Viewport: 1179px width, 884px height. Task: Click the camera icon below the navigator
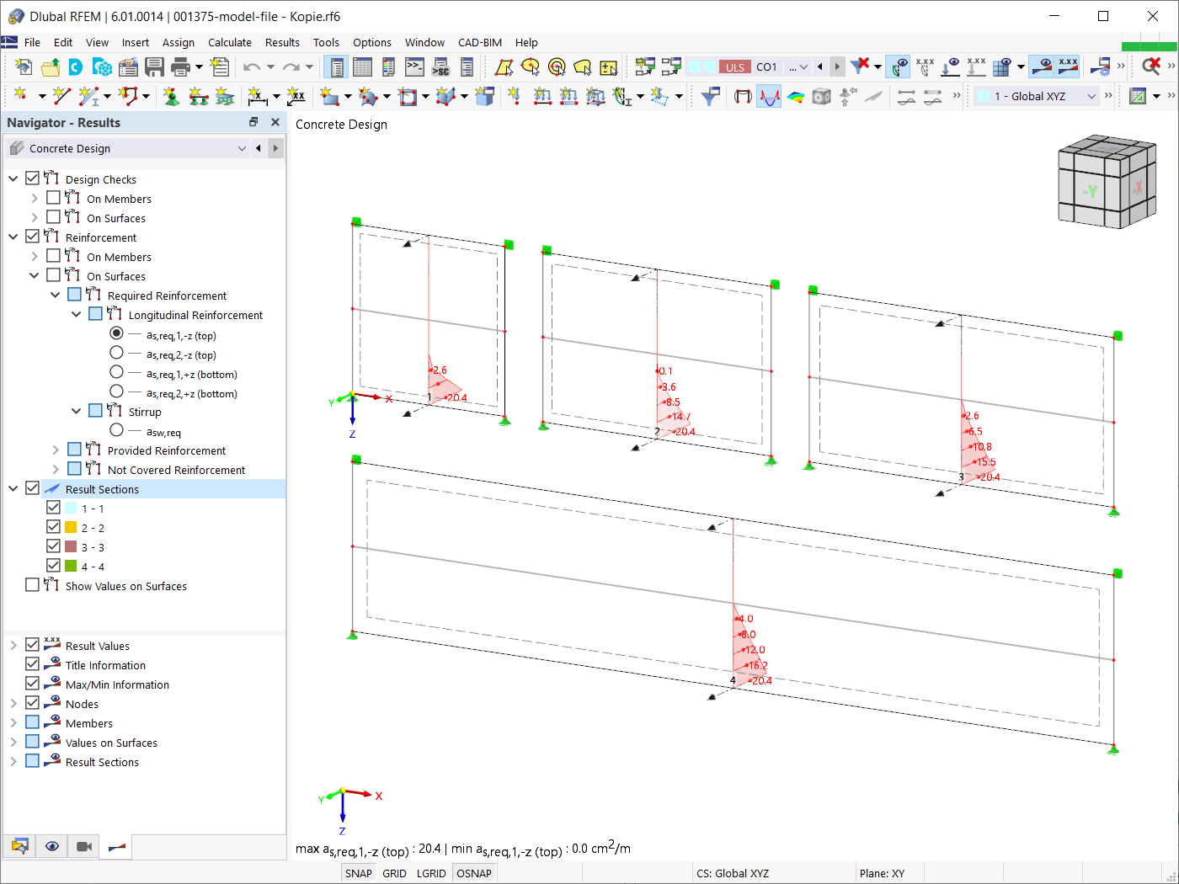click(83, 846)
